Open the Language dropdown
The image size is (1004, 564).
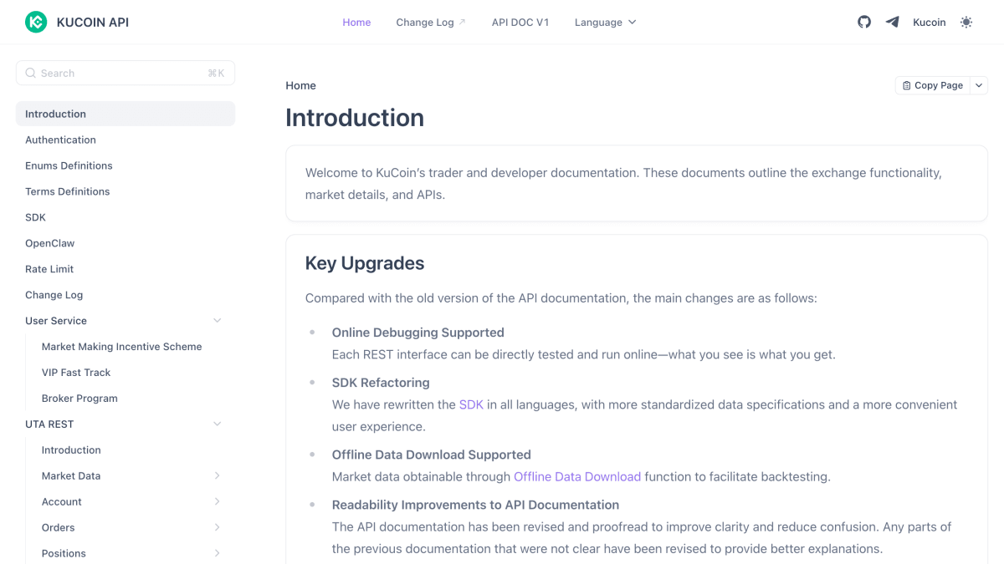pos(605,23)
